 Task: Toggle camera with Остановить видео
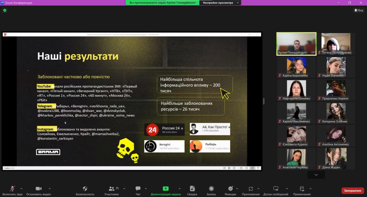point(39,189)
